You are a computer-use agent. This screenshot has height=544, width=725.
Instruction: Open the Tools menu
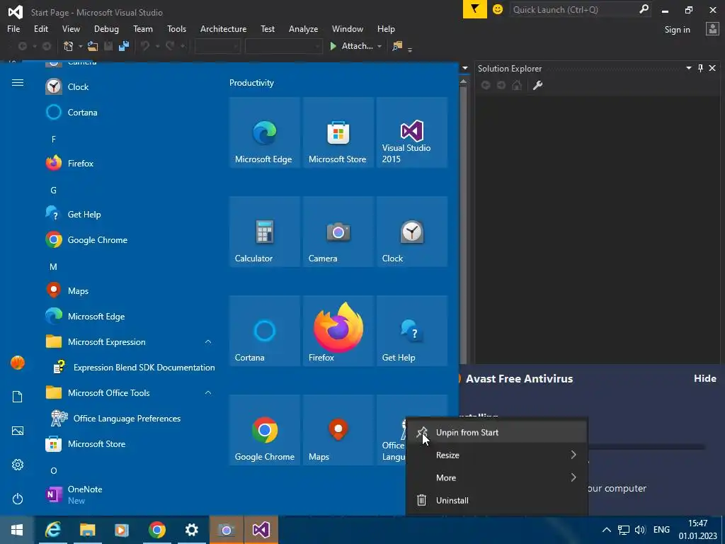176,28
